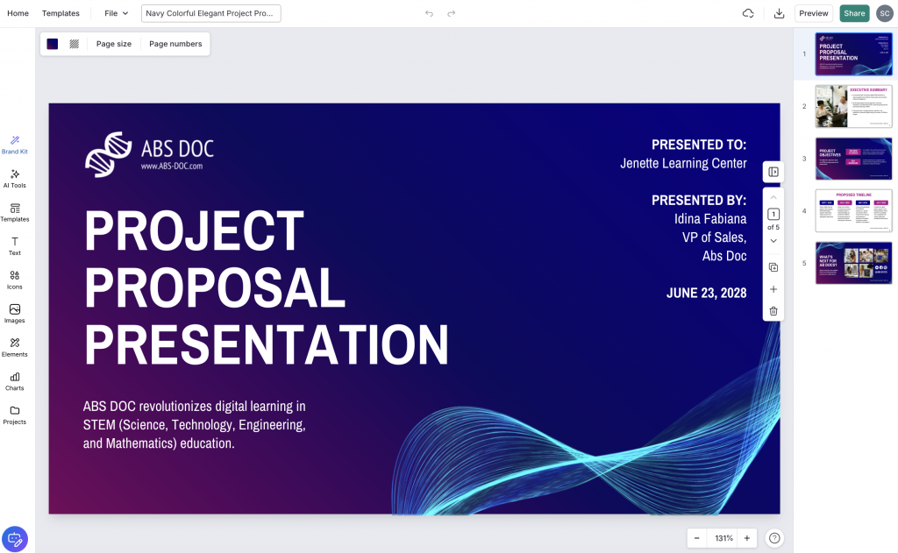Open the File dropdown menu
Image resolution: width=898 pixels, height=553 pixels.
[x=116, y=13]
